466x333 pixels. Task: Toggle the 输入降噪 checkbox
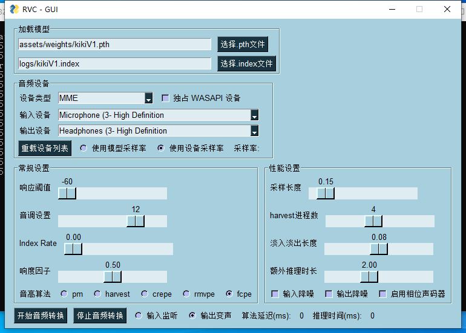pyautogui.click(x=275, y=294)
